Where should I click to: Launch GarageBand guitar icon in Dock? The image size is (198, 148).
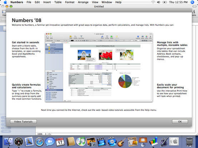point(122,142)
